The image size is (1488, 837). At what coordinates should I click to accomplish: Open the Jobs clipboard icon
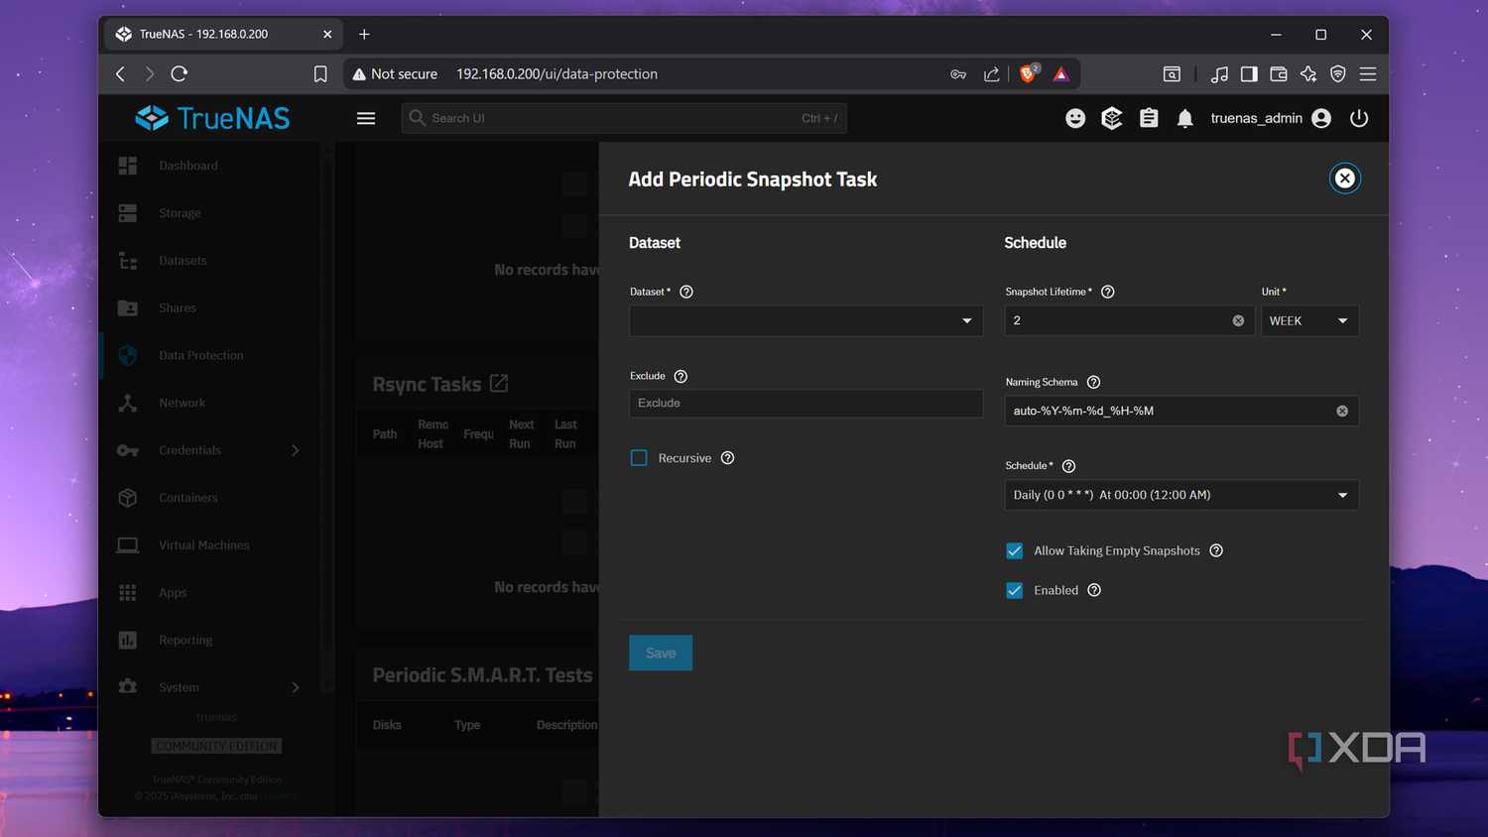click(x=1149, y=118)
